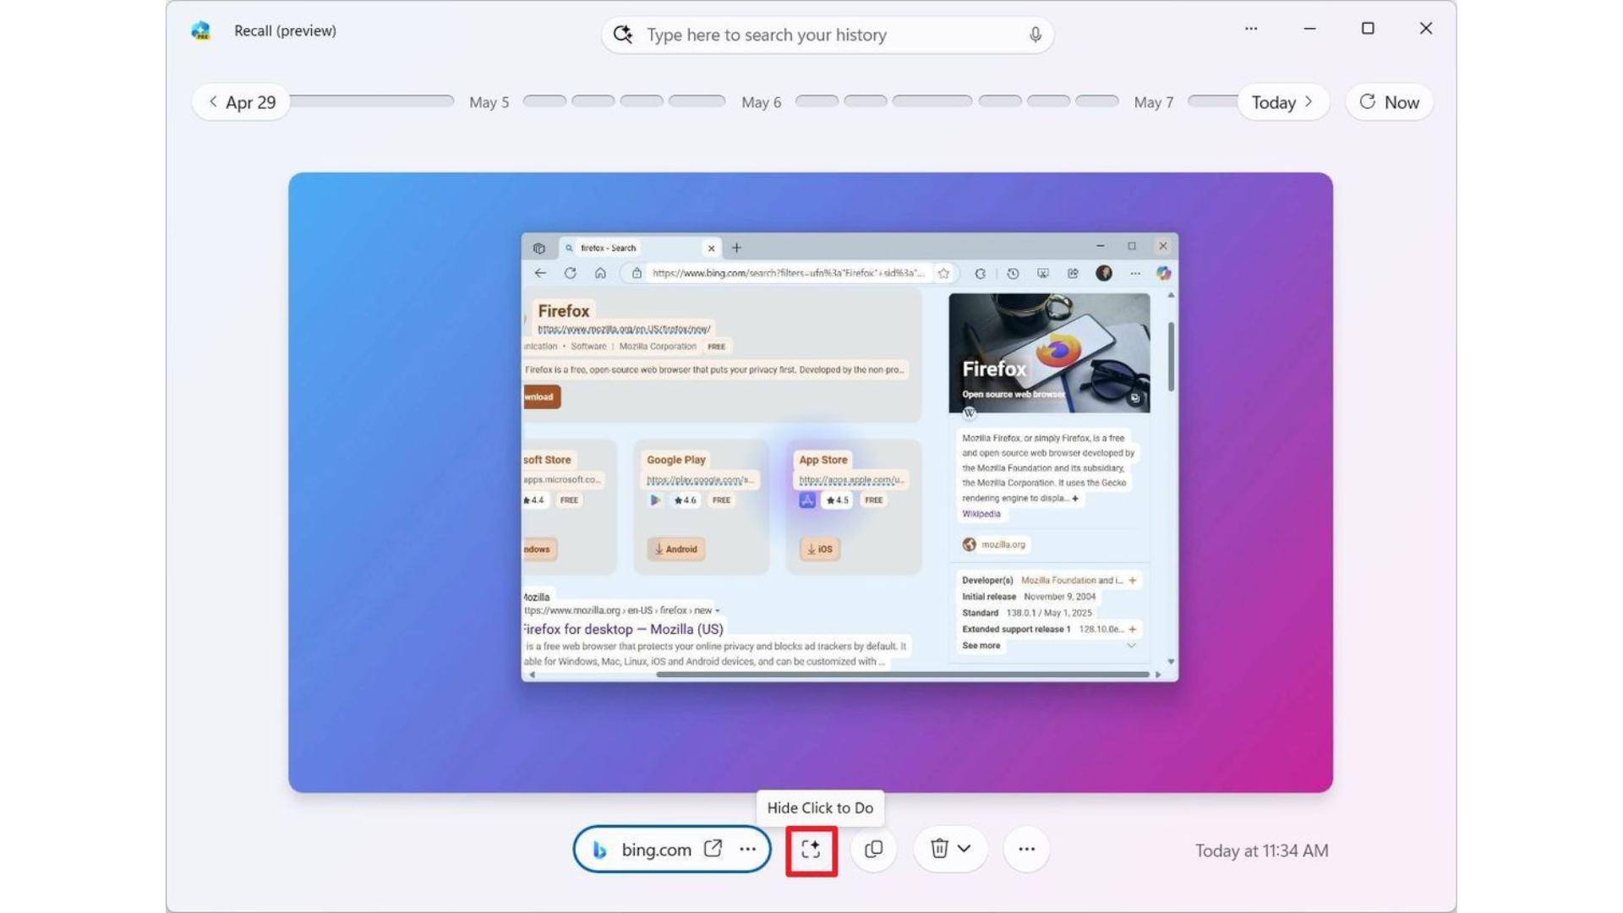The width and height of the screenshot is (1623, 913).
Task: Refresh snapshots using the Now refresh icon
Action: pyautogui.click(x=1367, y=102)
